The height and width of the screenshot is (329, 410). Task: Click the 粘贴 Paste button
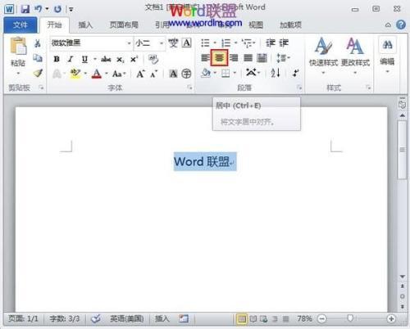18,56
